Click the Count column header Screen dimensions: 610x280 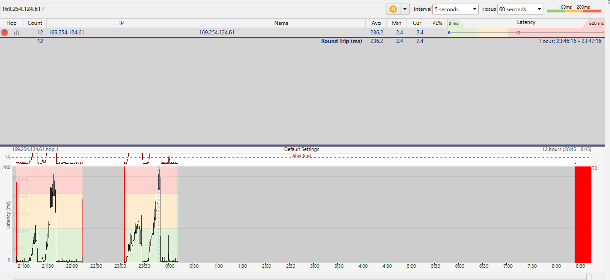tap(35, 23)
